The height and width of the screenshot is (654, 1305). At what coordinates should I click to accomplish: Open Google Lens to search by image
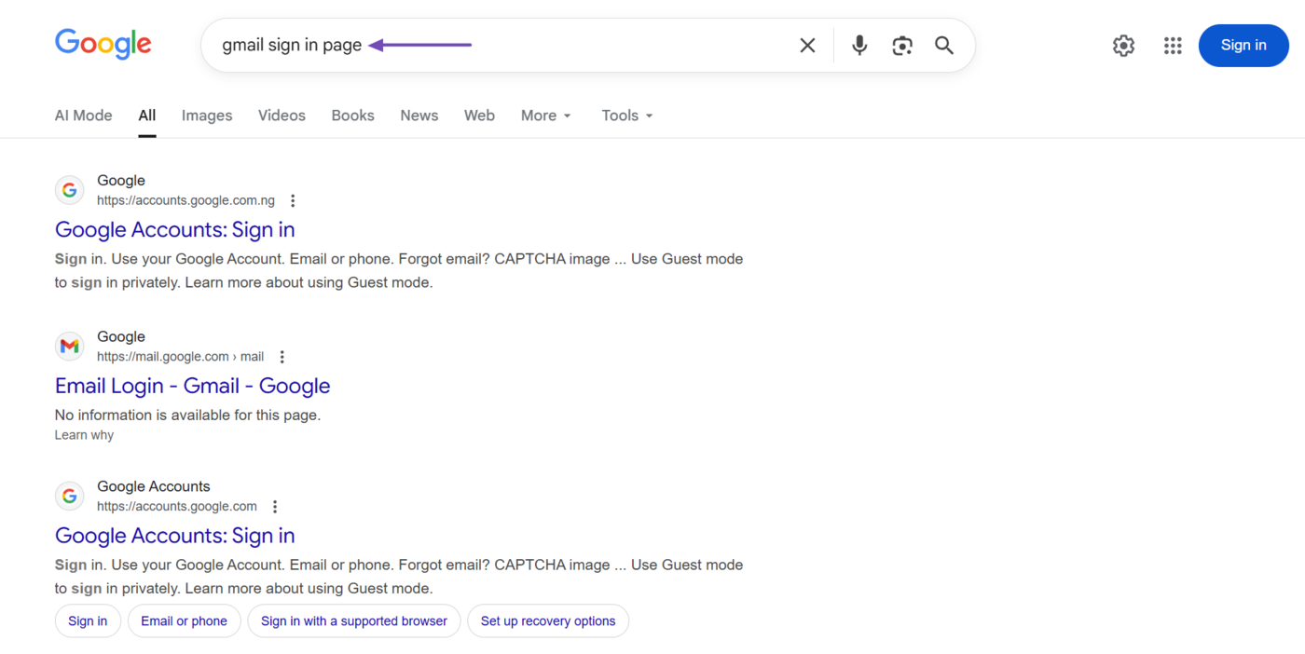[901, 44]
